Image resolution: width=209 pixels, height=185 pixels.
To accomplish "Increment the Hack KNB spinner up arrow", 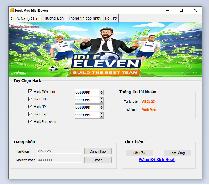I will (x=102, y=99).
